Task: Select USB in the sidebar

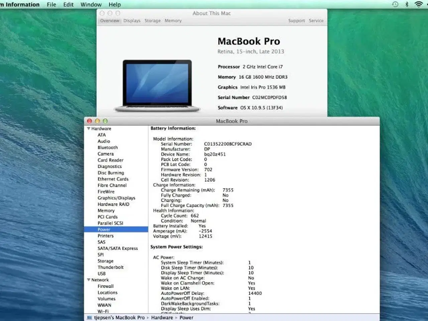Action: (102, 274)
